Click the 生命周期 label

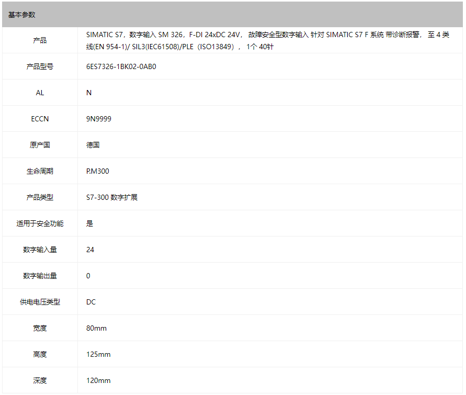[x=40, y=171]
